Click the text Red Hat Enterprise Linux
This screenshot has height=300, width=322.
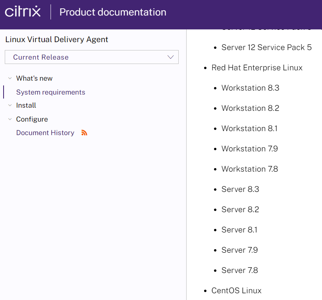coord(257,68)
